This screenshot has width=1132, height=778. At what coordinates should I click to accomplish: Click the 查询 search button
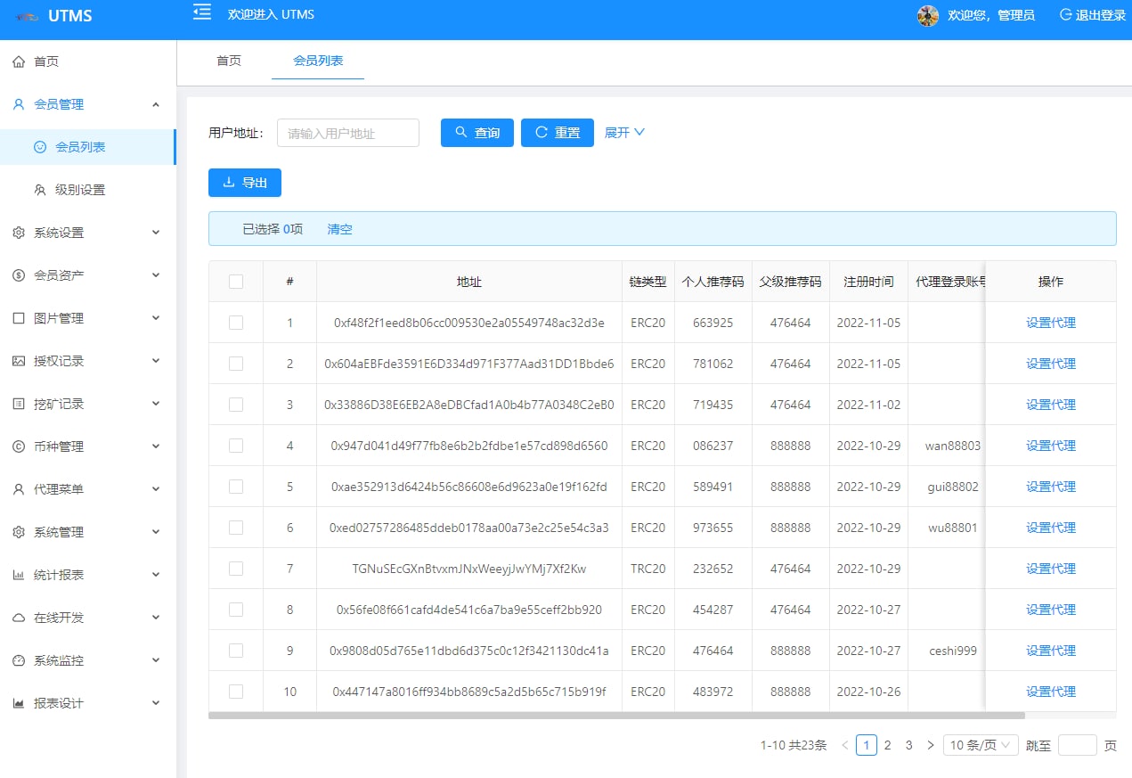(x=477, y=133)
